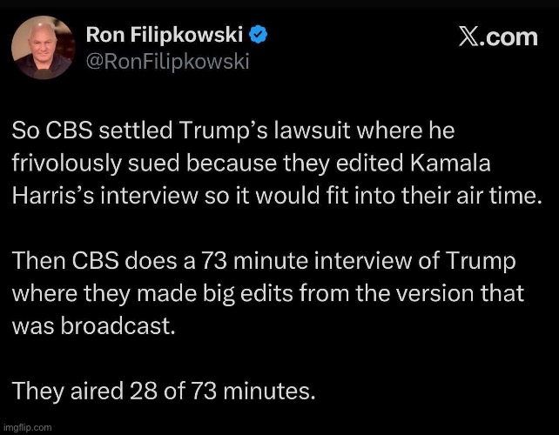
Task: Click the "Ron Filipkowski" display name
Action: [x=165, y=36]
